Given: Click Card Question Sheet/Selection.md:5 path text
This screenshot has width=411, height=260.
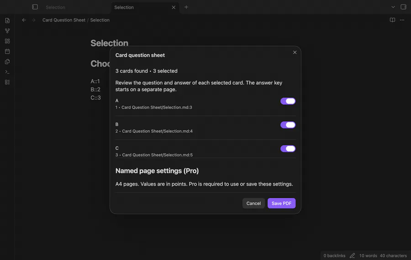Looking at the screenshot, I should (x=157, y=155).
